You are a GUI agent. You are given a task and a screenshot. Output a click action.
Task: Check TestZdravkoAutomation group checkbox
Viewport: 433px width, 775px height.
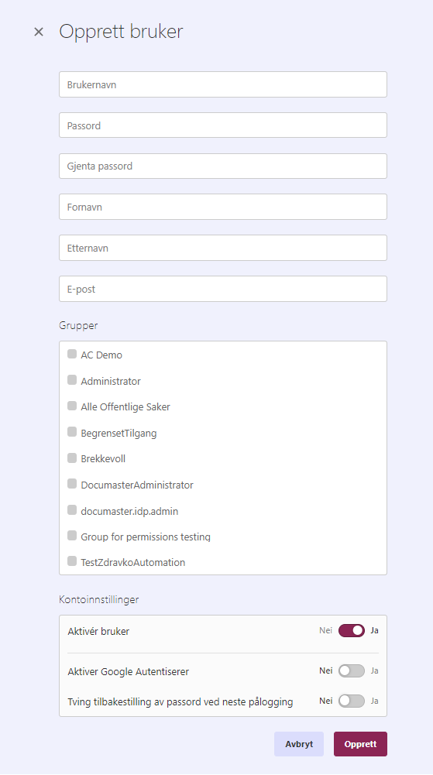72,561
